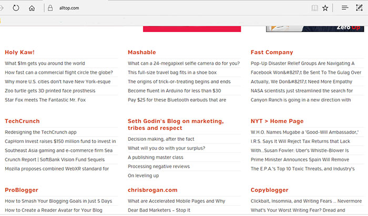Image resolution: width=368 pixels, height=216 pixels.
Task: Open 'What's Your Worst Writing Fear?' post
Action: 298,210
